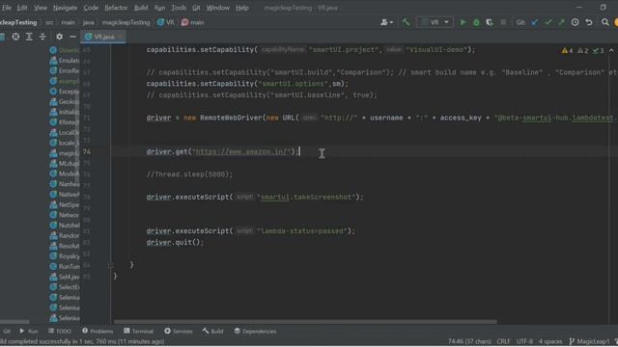Viewport: 618px width, 347px height.
Task: Click the java breadcrumb
Action: (x=88, y=22)
